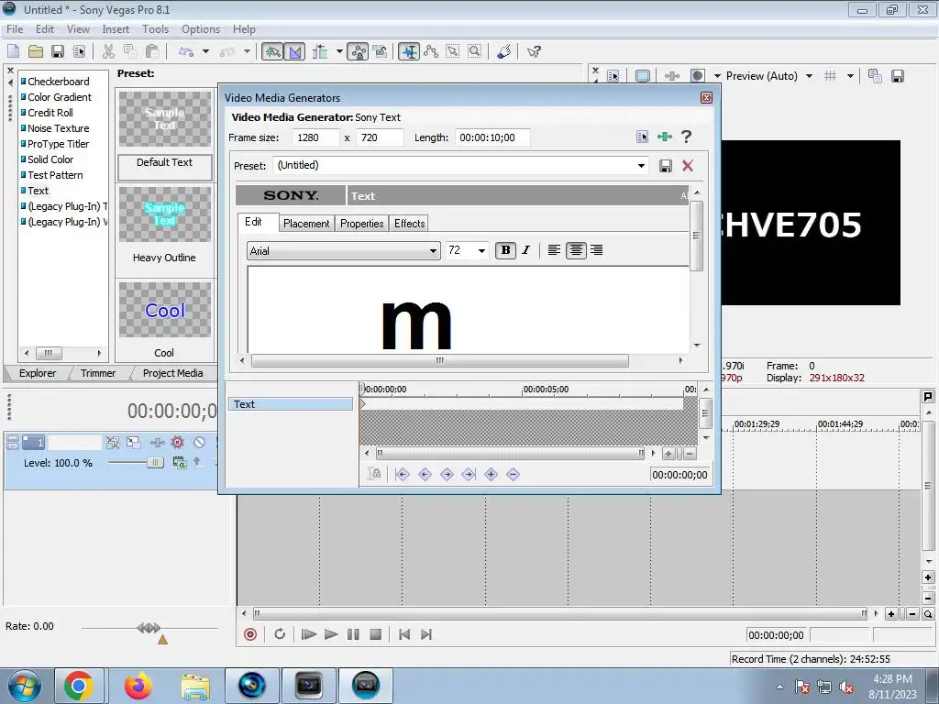Click the Length timecode field
Viewport: 939px width, 704px height.
coord(492,137)
